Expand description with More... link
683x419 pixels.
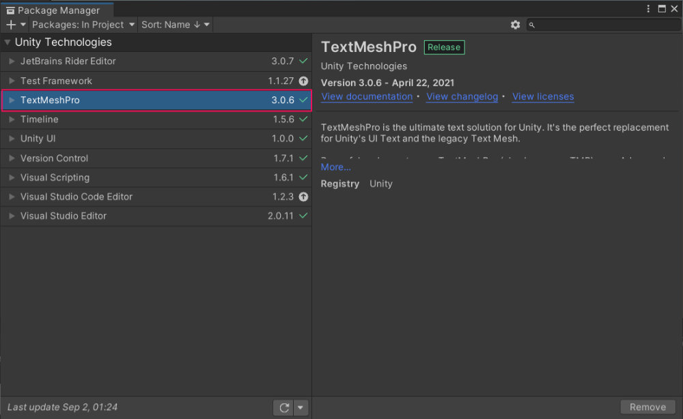pos(335,167)
